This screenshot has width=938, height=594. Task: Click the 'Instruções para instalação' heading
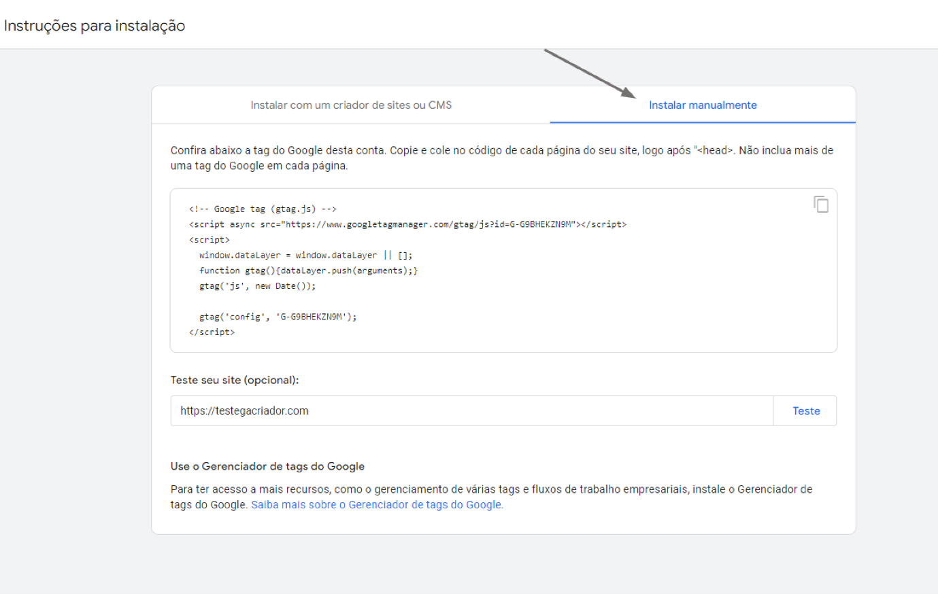(x=95, y=26)
